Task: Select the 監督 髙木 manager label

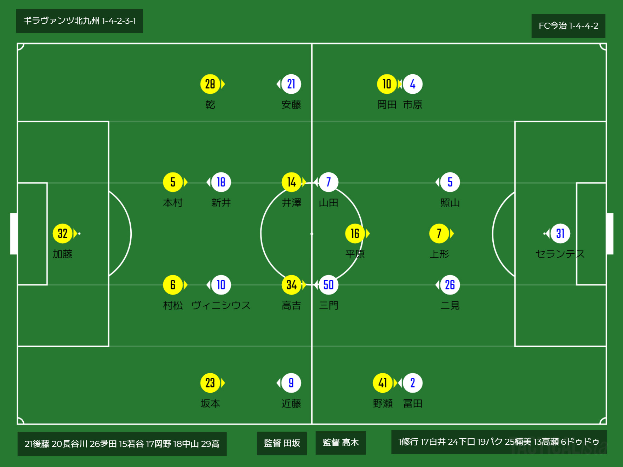Action: coord(341,443)
